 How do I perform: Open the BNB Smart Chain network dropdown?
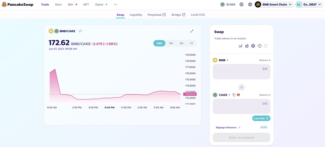pos(274,4)
